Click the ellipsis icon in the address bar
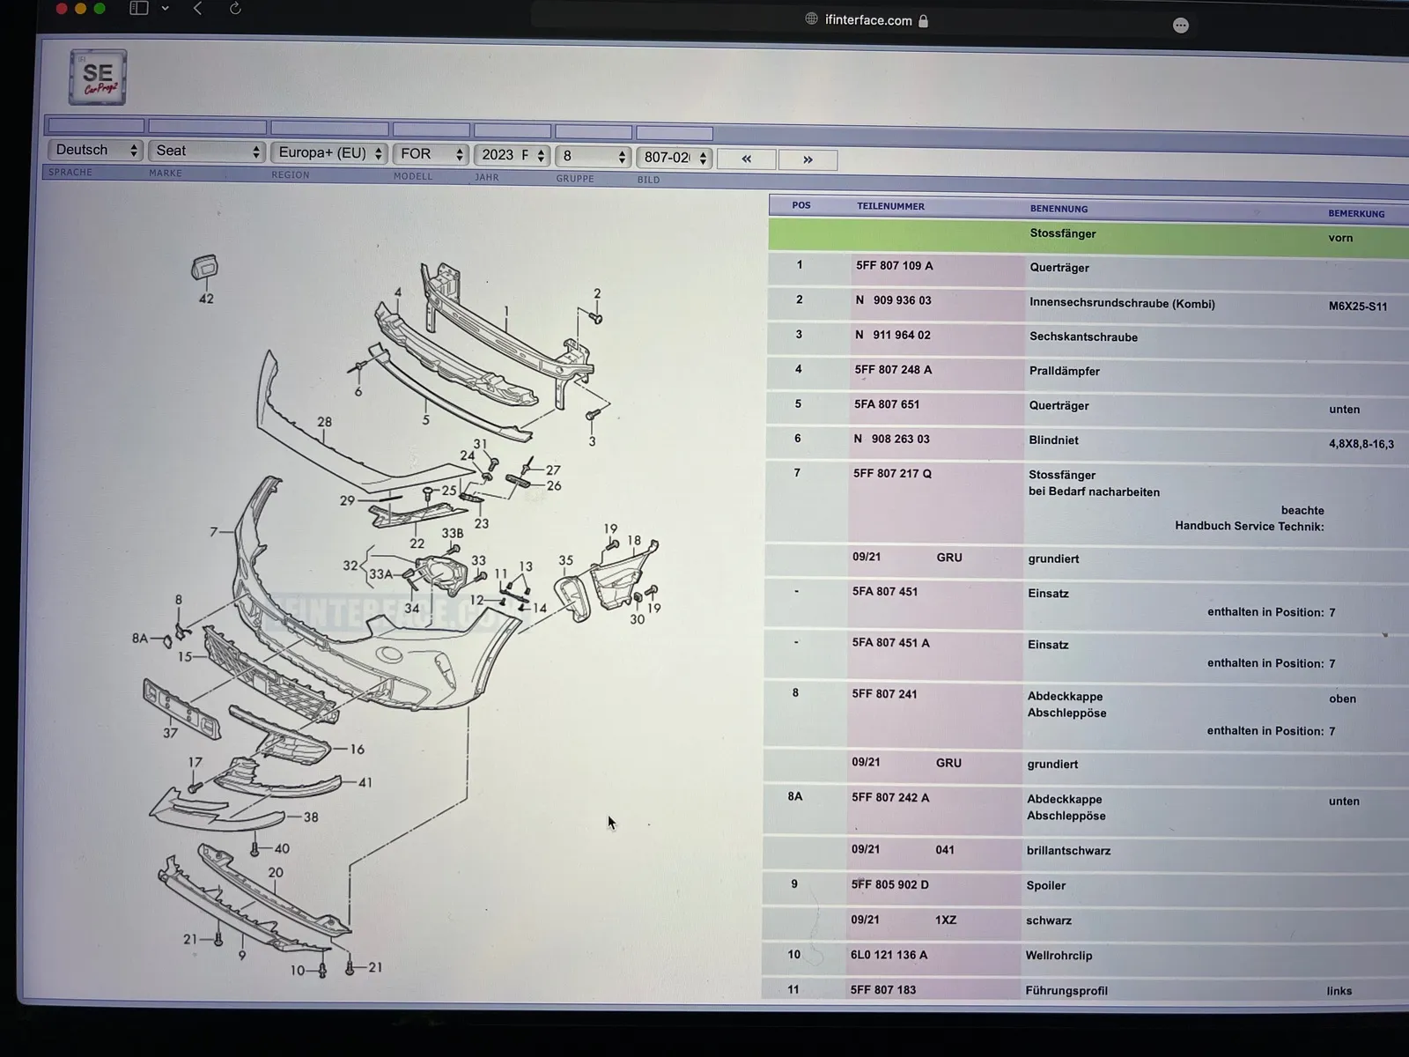Image resolution: width=1409 pixels, height=1057 pixels. [1181, 26]
